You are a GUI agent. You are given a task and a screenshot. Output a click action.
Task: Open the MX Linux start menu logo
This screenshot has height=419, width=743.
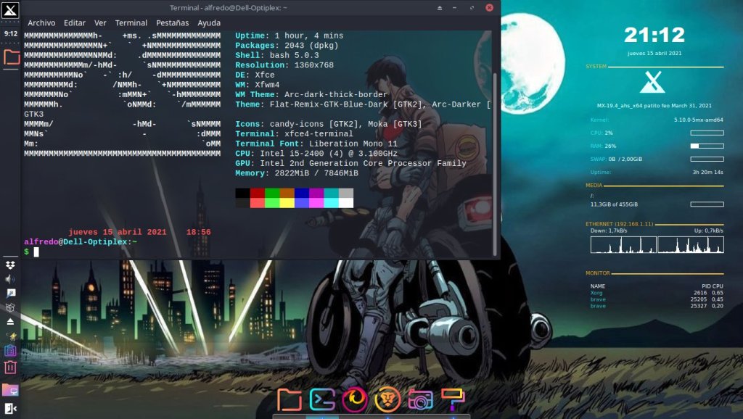[11, 13]
